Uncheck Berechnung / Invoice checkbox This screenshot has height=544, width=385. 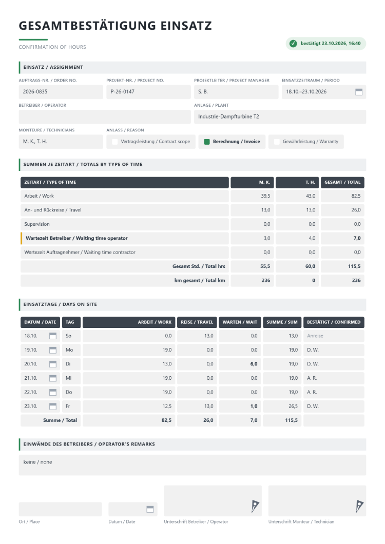tap(207, 142)
